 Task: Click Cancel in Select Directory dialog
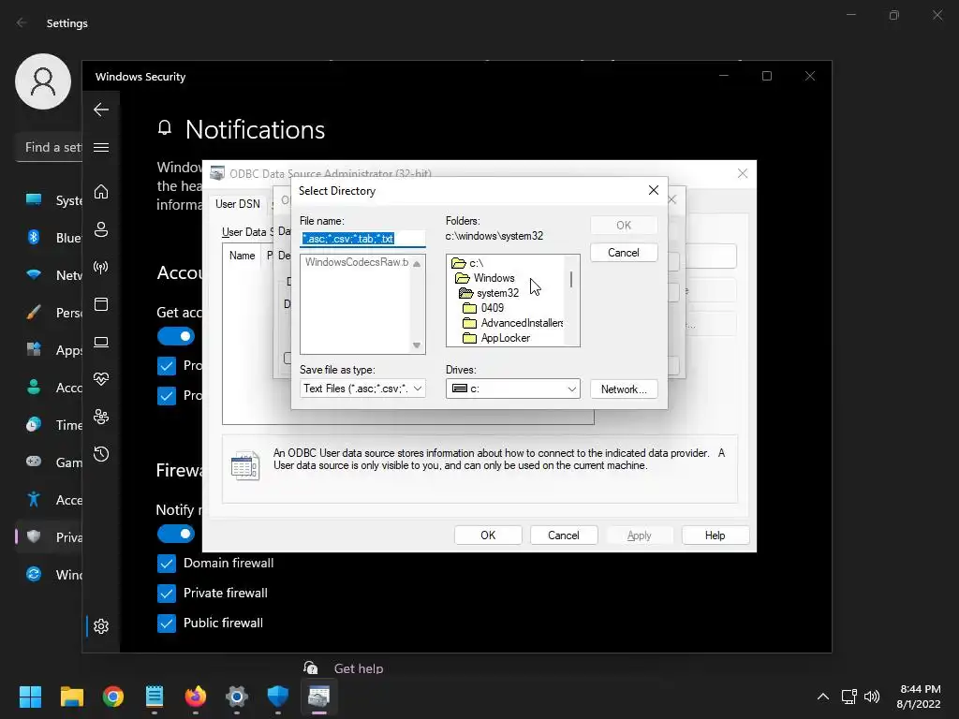(x=624, y=253)
